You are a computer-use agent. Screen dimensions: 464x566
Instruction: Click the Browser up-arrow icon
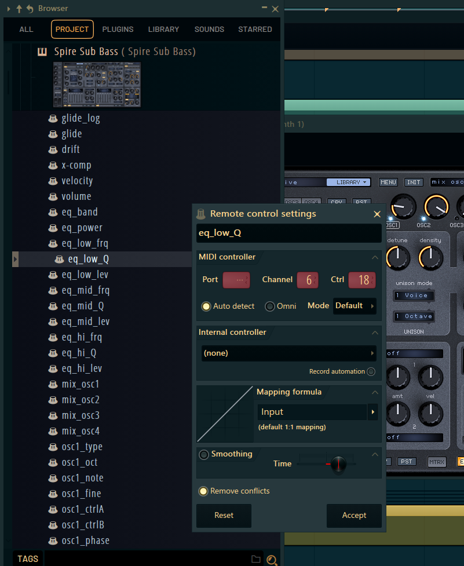19,9
